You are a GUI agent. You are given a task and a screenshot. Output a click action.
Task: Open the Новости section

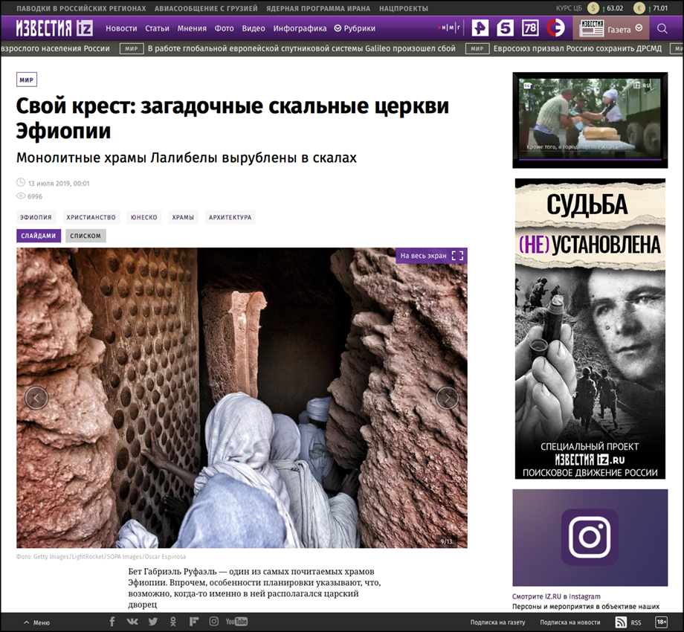click(x=121, y=28)
